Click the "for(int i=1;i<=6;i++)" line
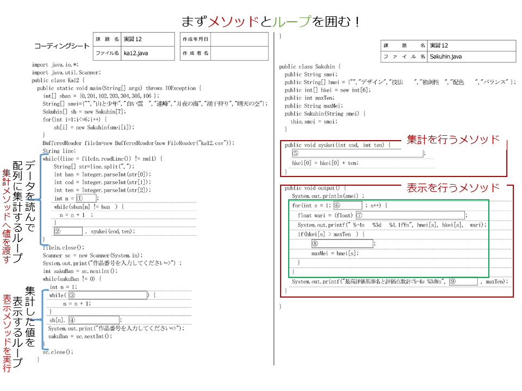 click(75, 119)
